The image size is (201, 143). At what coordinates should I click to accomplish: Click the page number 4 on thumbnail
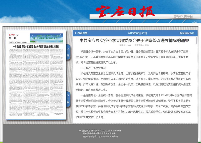coord(18,35)
